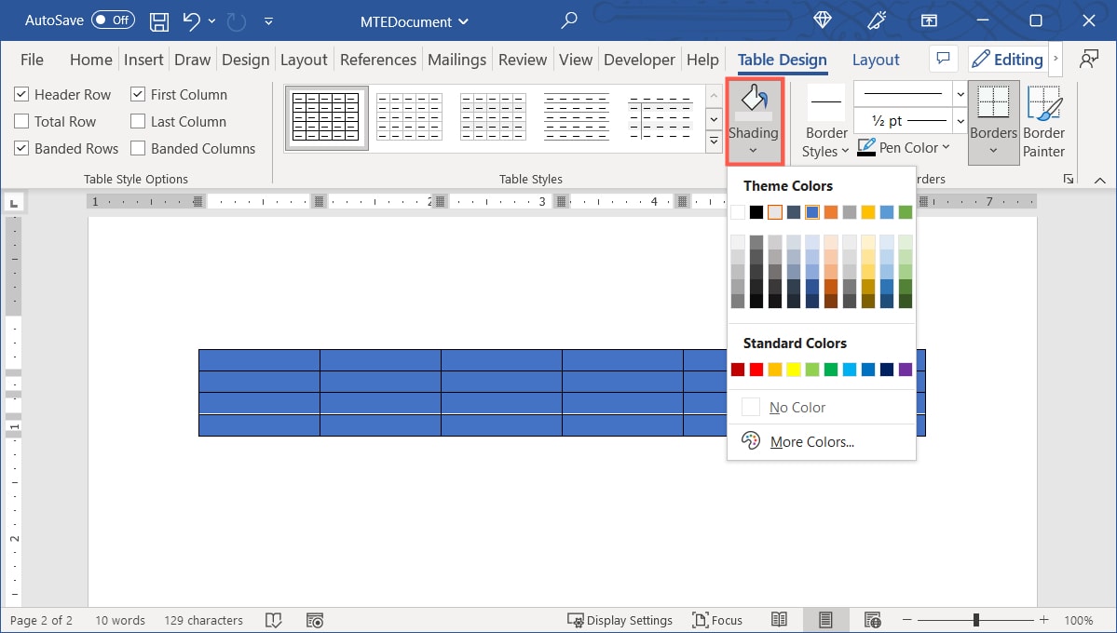Select No Color for table shading
Screen dimensions: 1117x633
[797, 407]
